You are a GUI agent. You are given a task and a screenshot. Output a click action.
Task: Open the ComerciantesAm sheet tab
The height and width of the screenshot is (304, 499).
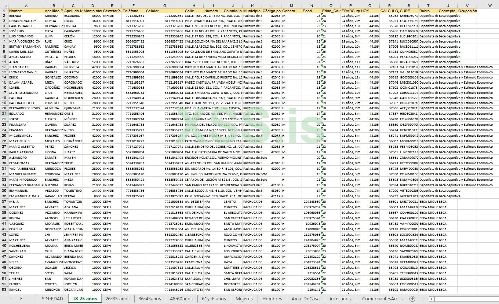pyautogui.click(x=380, y=299)
